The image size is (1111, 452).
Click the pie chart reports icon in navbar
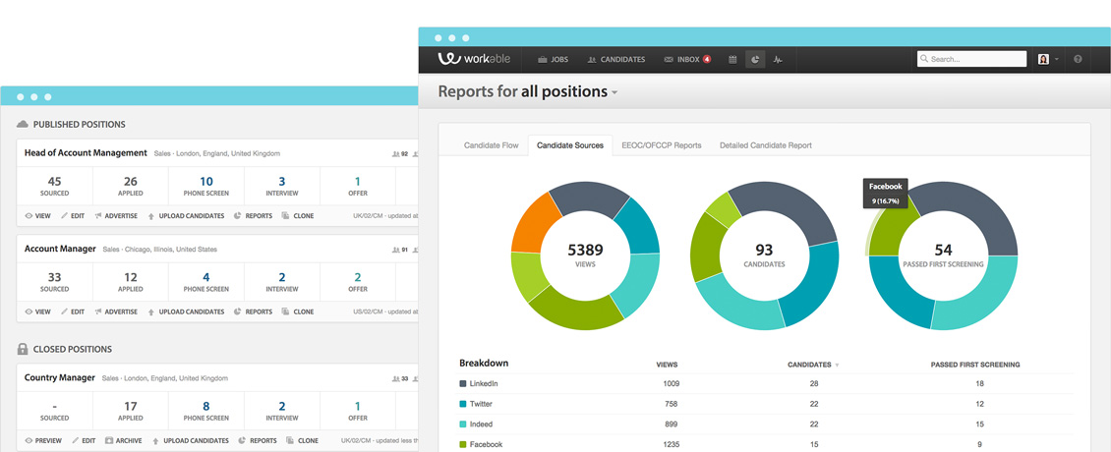point(755,60)
